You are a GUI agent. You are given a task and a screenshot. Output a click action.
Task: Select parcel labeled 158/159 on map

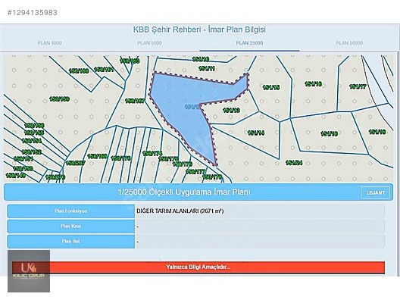(59, 99)
